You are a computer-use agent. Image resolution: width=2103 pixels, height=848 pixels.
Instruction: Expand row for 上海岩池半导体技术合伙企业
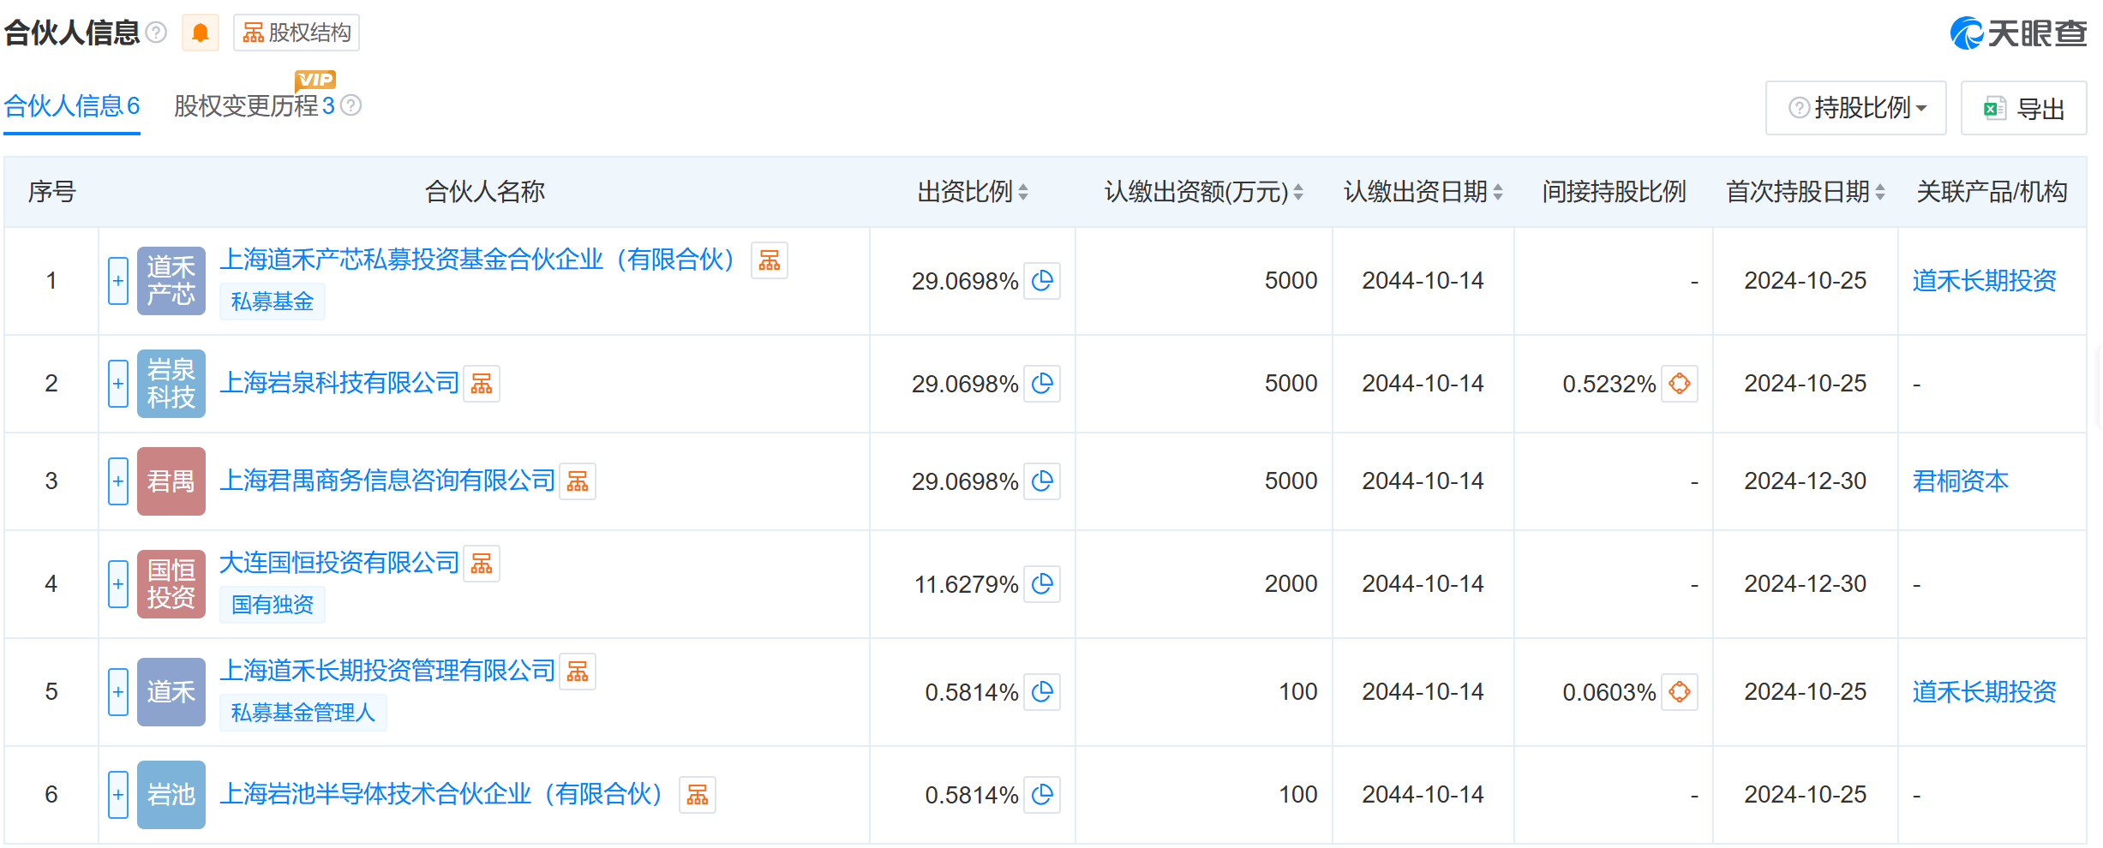[x=118, y=795]
